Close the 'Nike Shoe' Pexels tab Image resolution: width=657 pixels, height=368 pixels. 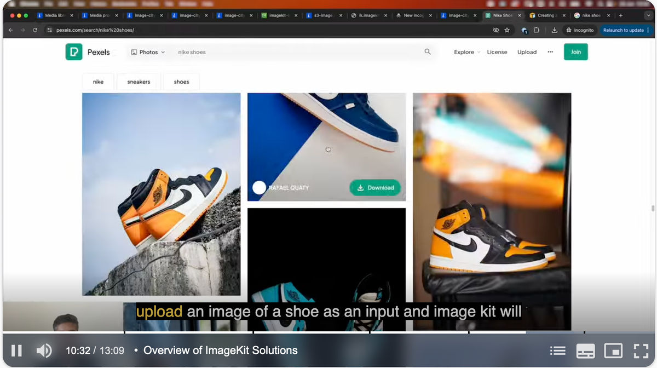click(520, 15)
